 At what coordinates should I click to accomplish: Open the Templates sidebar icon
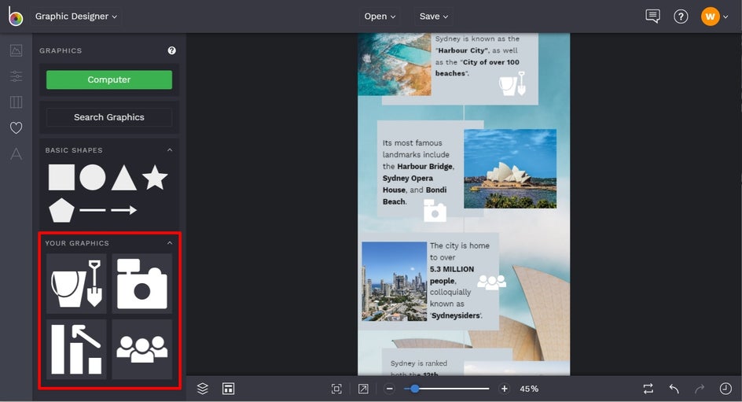[x=16, y=101]
